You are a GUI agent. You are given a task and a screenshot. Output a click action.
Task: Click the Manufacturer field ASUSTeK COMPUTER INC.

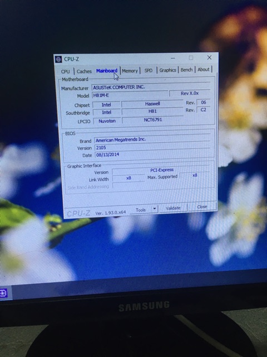(151, 87)
